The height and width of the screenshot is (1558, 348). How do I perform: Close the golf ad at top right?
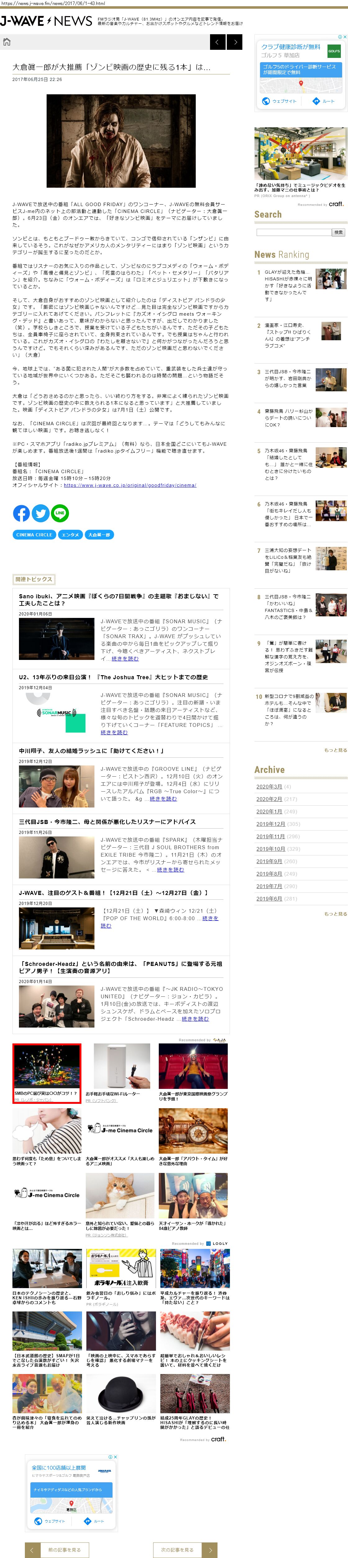tap(345, 37)
